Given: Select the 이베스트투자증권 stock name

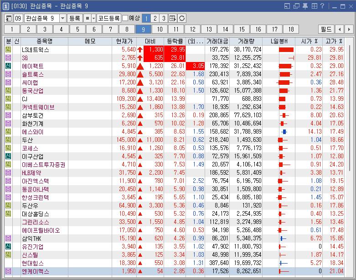Looking at the screenshot, I should coord(44,165).
